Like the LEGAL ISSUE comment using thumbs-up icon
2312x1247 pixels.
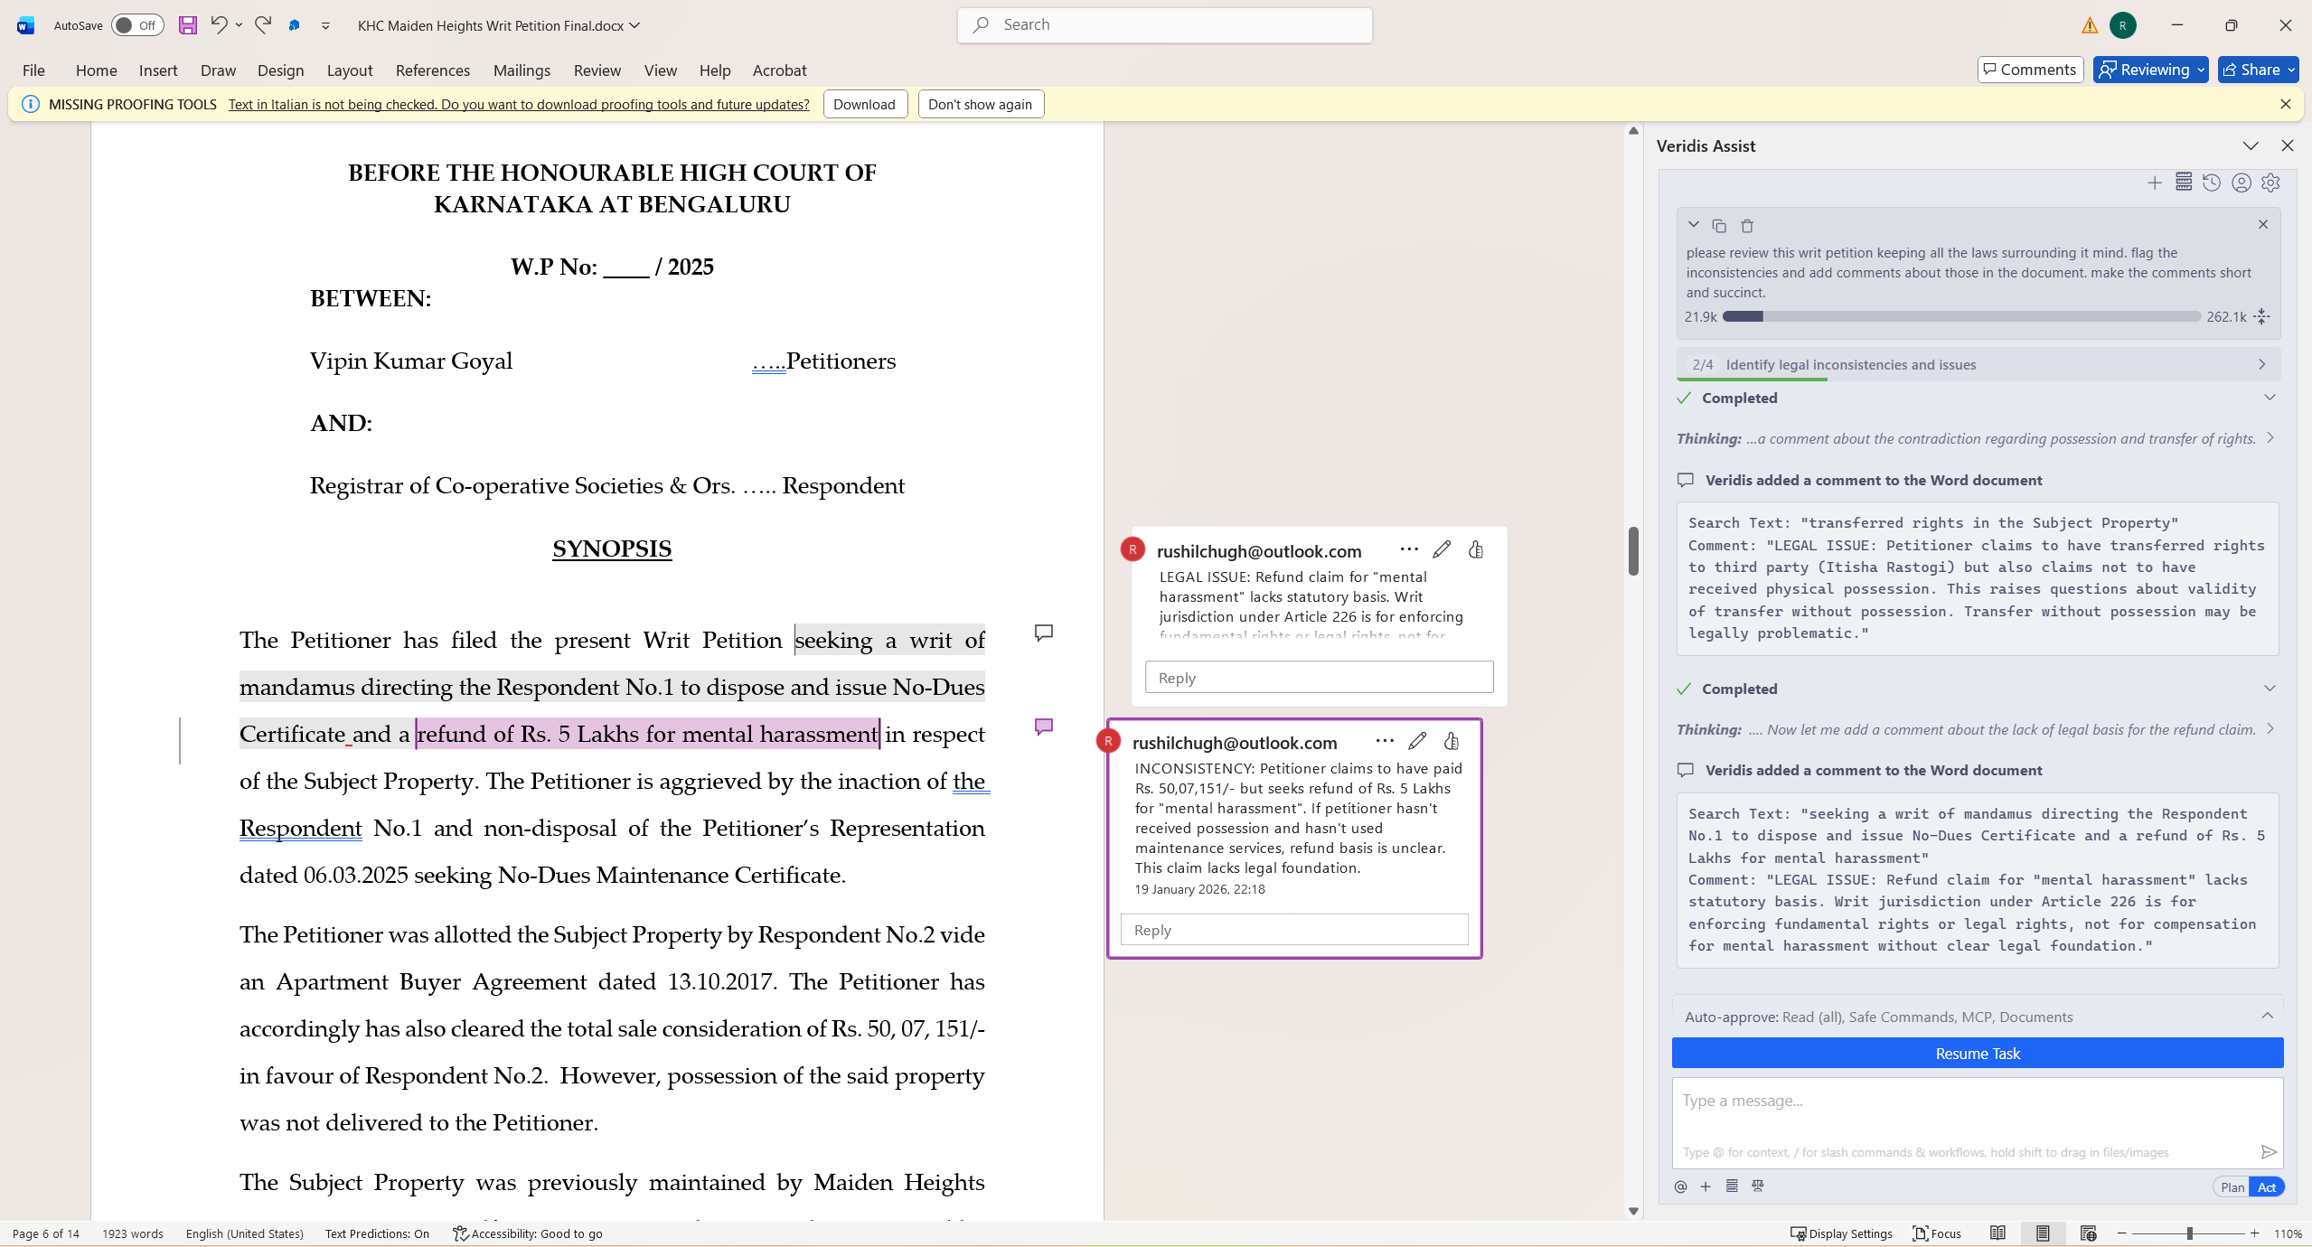coord(1476,548)
